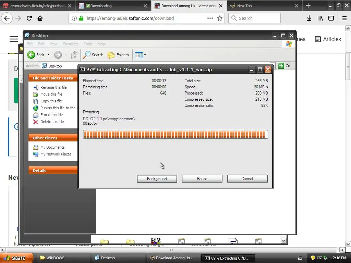Open My Network Places link

(x=52, y=154)
